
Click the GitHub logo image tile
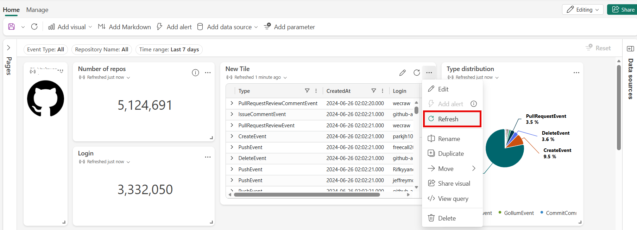[x=46, y=98]
